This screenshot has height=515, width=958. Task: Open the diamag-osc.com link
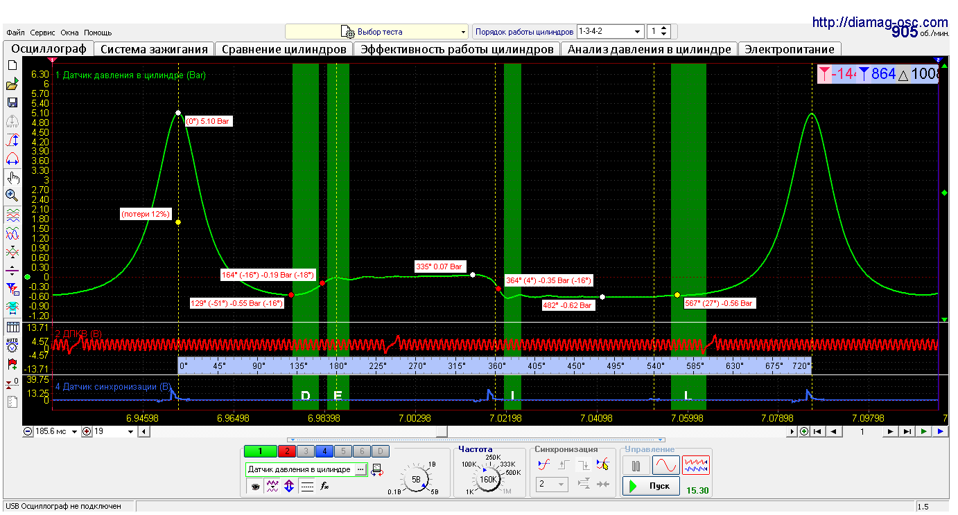click(x=880, y=22)
